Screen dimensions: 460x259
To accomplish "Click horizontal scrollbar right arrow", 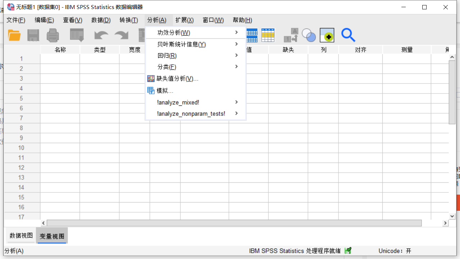I will (x=445, y=223).
